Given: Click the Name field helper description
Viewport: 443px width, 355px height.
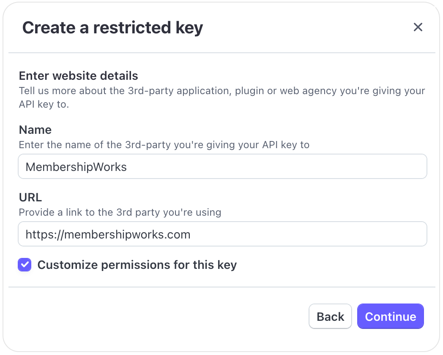Looking at the screenshot, I should pos(164,145).
